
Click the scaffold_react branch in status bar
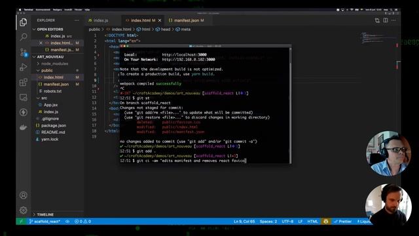click(45, 222)
